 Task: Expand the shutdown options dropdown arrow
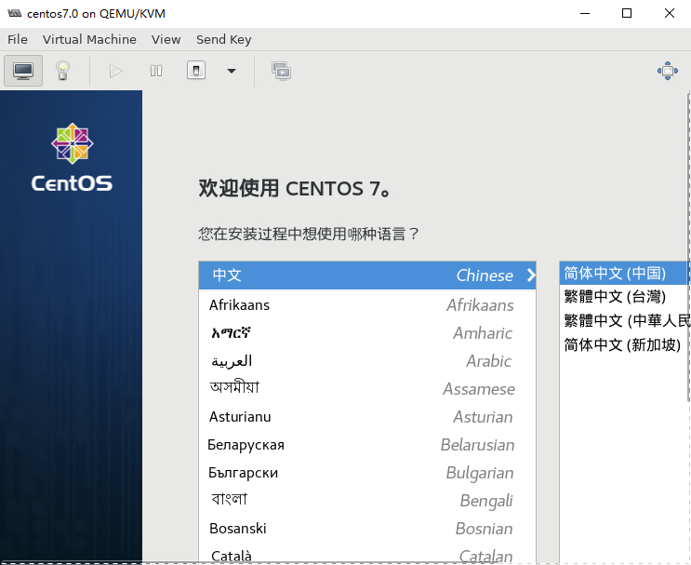point(232,71)
